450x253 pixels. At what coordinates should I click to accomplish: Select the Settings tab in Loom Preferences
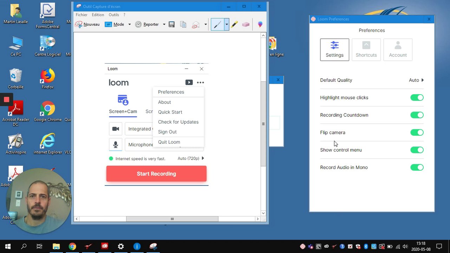tap(334, 50)
